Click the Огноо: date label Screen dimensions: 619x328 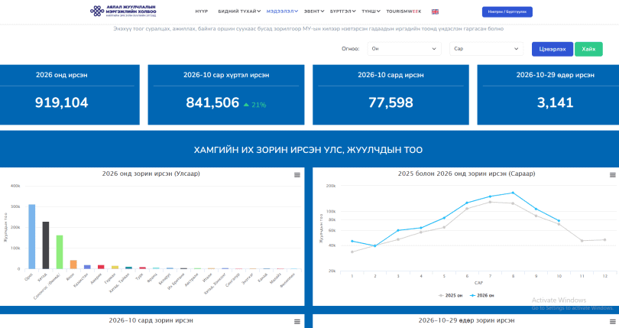point(350,49)
